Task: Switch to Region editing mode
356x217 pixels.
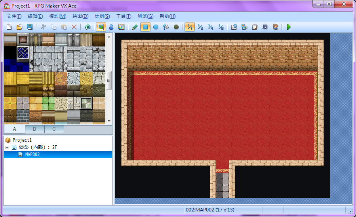Action: coord(122,27)
